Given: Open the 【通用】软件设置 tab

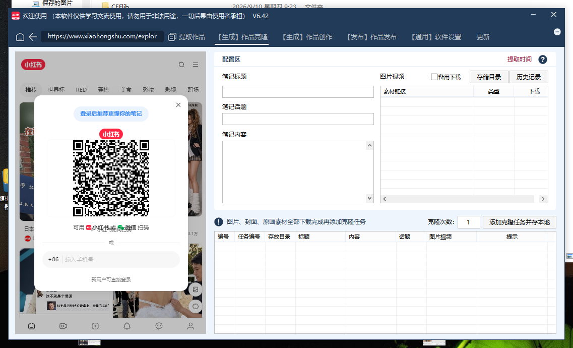Looking at the screenshot, I should click(436, 37).
